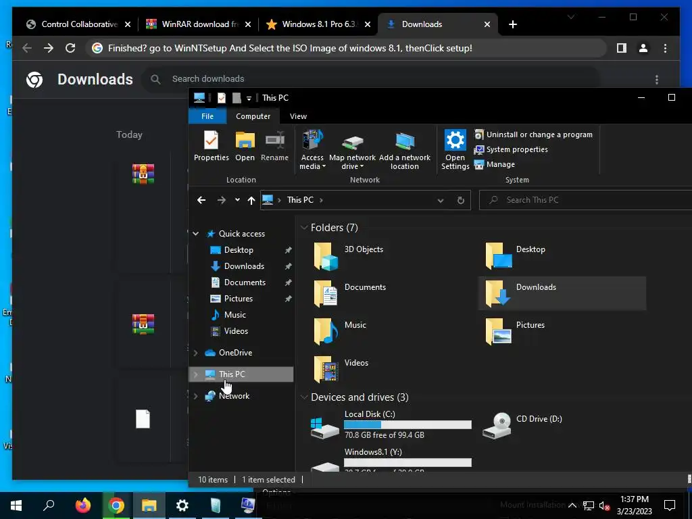Toggle the Chrome side panel

622,48
